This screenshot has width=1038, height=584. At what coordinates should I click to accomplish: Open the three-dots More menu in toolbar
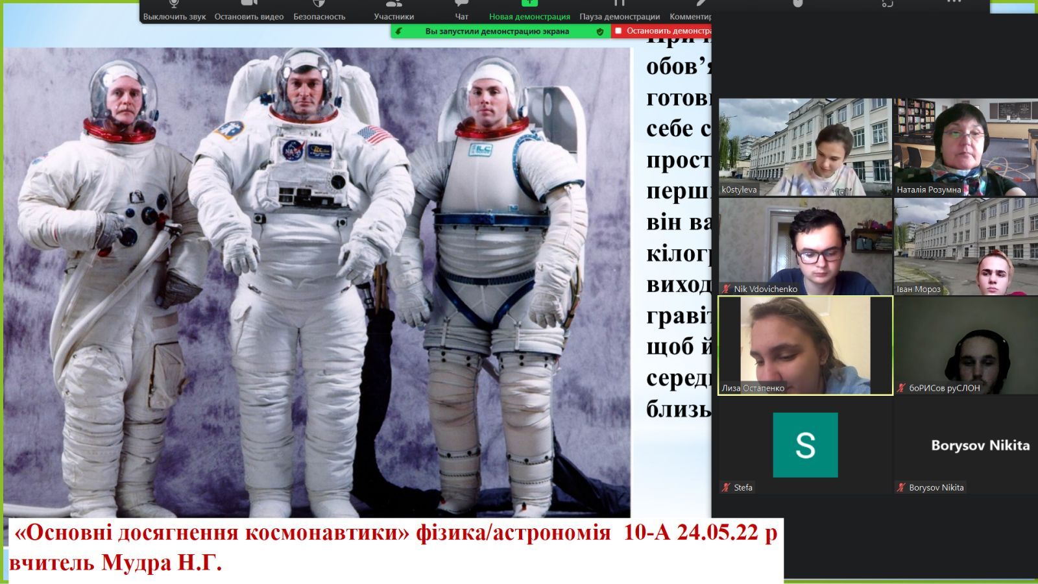coord(954,3)
